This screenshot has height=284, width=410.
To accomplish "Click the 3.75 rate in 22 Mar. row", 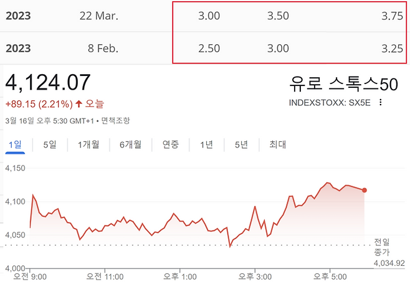I will point(392,16).
